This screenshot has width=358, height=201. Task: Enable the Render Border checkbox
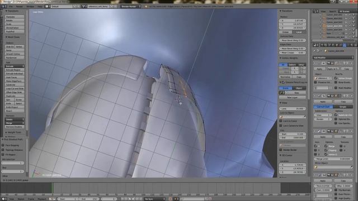(x=281, y=150)
